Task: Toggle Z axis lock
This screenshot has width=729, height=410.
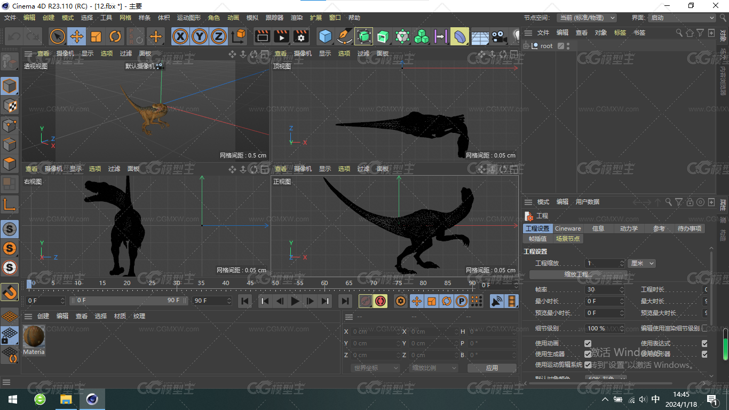Action: point(219,36)
